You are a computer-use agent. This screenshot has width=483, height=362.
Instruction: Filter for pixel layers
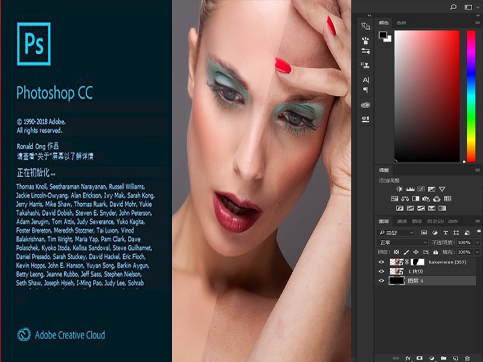click(x=424, y=233)
